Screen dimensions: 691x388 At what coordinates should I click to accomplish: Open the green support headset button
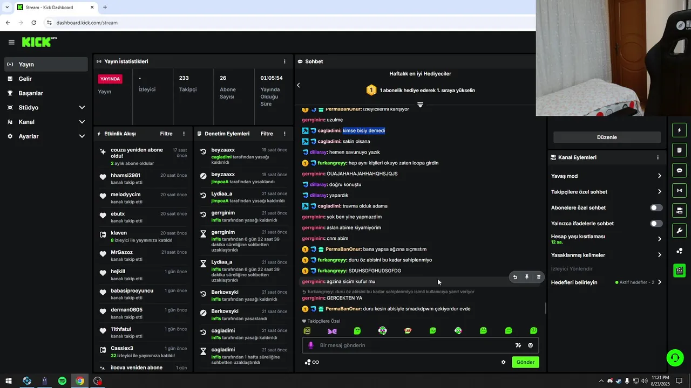pyautogui.click(x=674, y=357)
